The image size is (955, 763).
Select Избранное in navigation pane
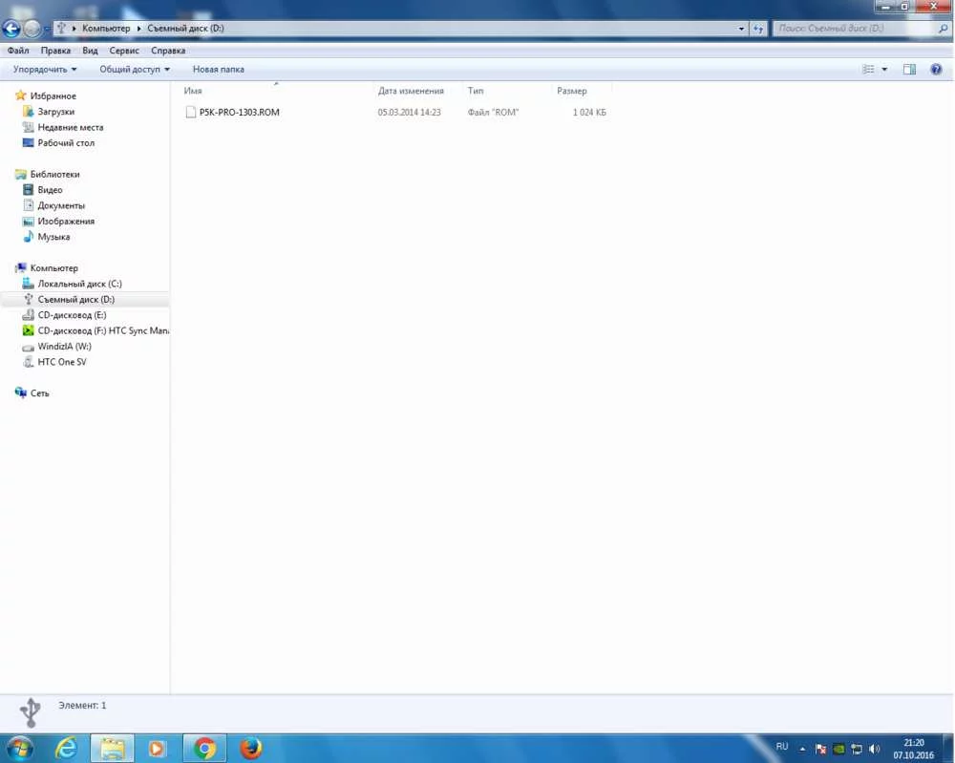53,96
